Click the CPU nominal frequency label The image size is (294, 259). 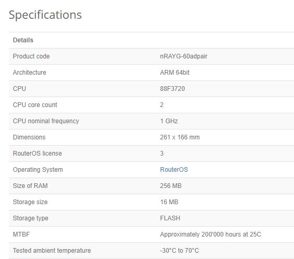[x=46, y=121]
